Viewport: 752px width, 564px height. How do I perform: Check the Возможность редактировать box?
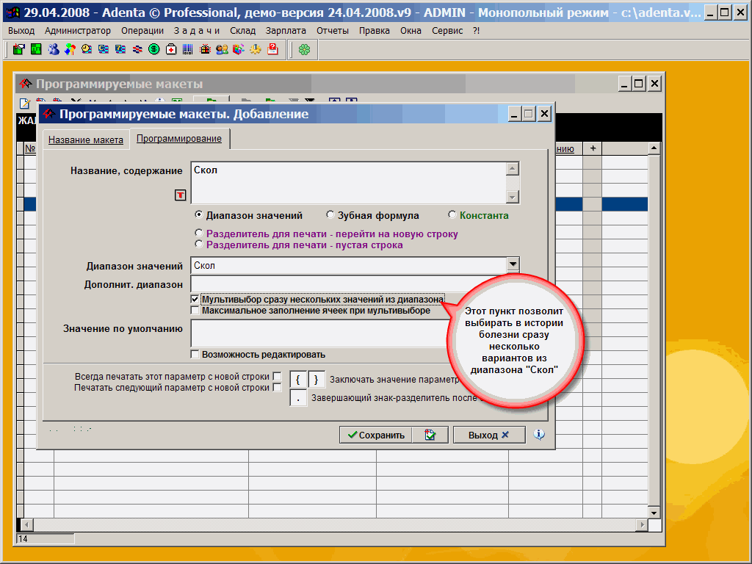(195, 355)
